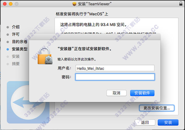The width and height of the screenshot is (185, 130).
Task: Confirm with the 安装软件 button
Action: pyautogui.click(x=142, y=93)
